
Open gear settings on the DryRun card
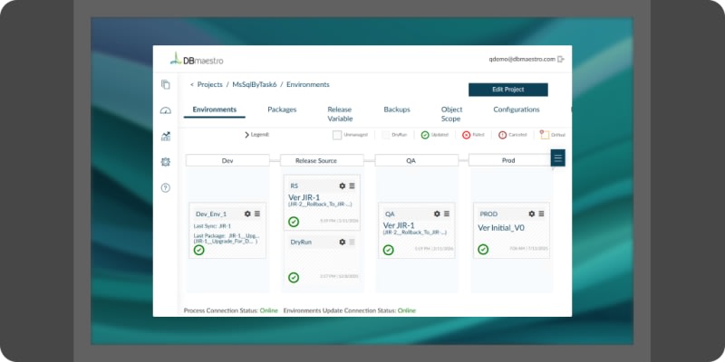pyautogui.click(x=343, y=242)
